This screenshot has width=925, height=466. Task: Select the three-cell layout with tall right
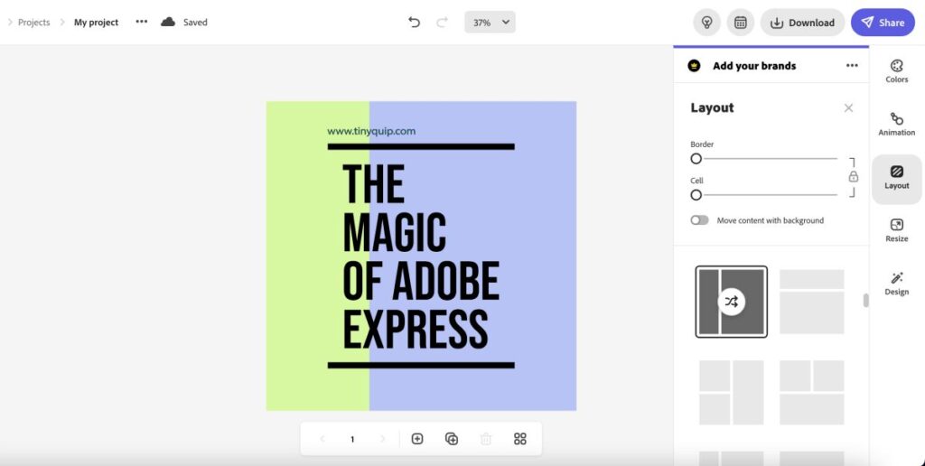coord(732,393)
